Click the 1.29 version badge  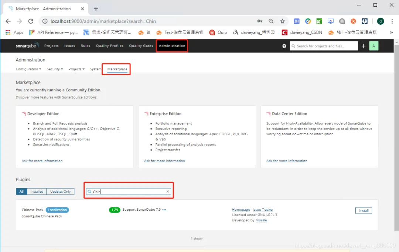pyautogui.click(x=115, y=210)
